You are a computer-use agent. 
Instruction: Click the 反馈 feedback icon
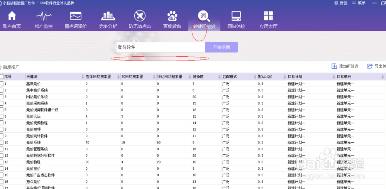pyautogui.click(x=336, y=3)
